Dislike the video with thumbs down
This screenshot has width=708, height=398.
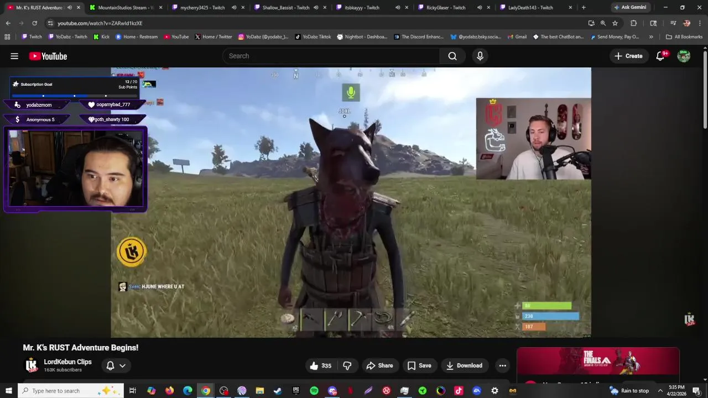click(347, 365)
